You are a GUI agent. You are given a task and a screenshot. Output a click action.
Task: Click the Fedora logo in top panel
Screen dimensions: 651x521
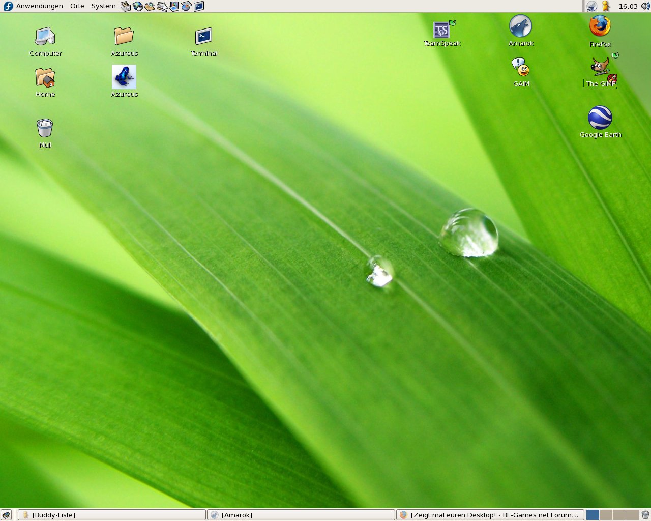[8, 6]
